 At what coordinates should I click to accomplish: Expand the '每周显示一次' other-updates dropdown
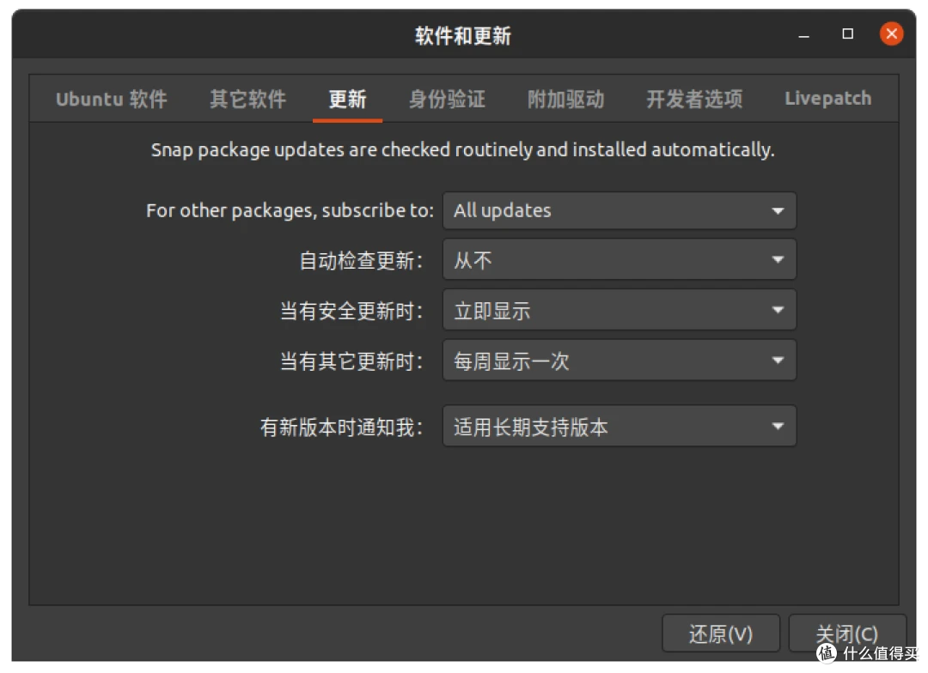[619, 360]
